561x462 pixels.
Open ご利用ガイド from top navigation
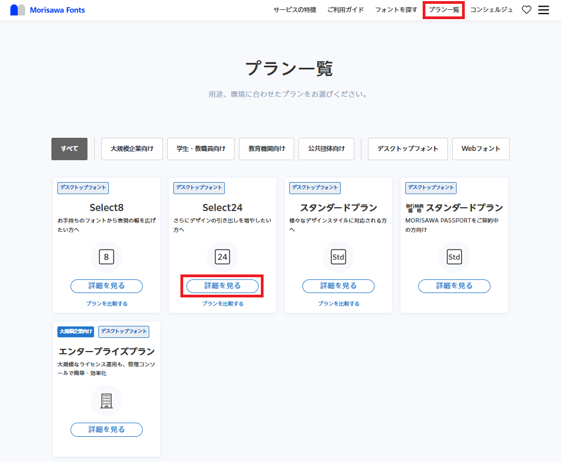pos(345,10)
